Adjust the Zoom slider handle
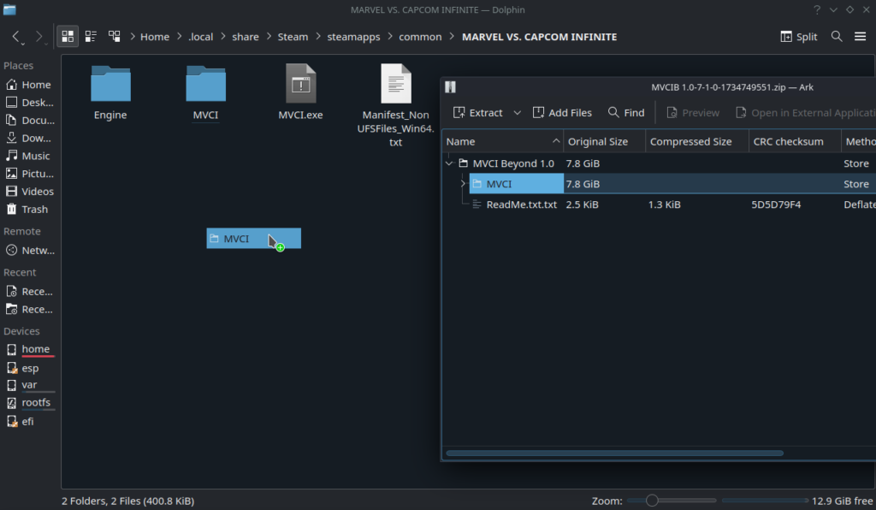The height and width of the screenshot is (510, 876). [x=652, y=500]
